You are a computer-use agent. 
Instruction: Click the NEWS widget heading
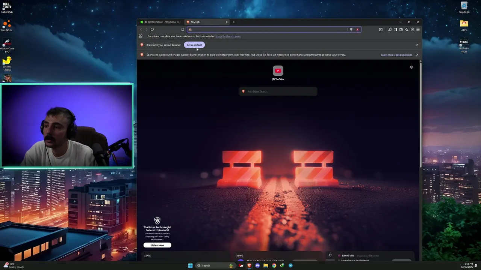point(240,256)
